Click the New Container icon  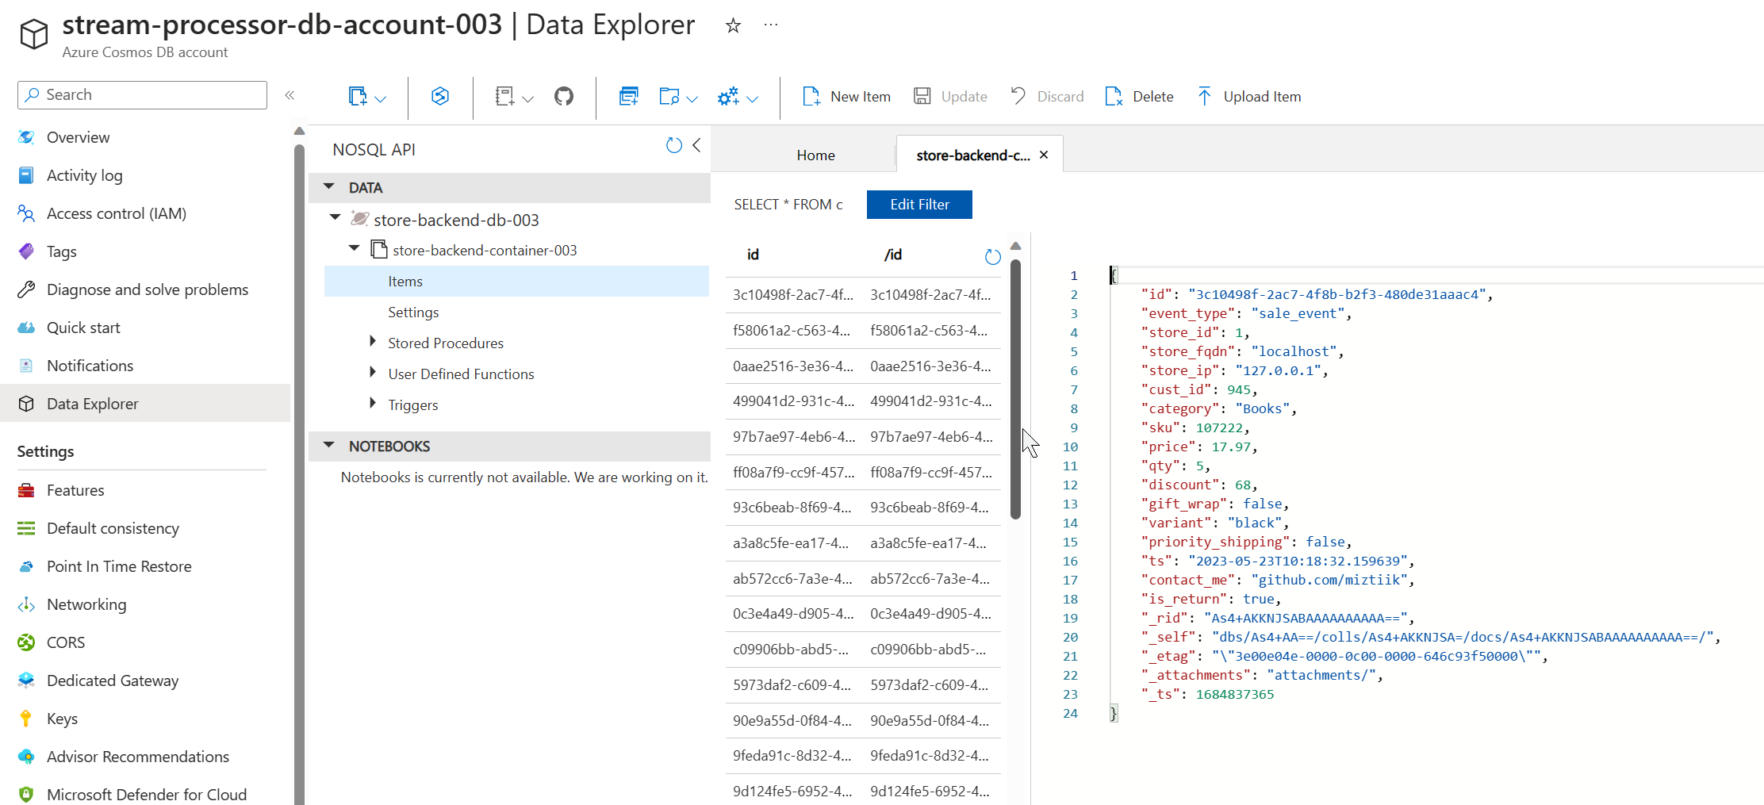358,97
